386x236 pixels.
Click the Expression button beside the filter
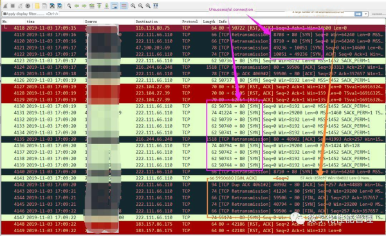(378, 14)
